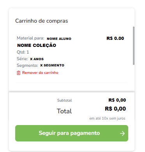Click the Subtotal amount R$ 0,00
Image resolution: width=145 pixels, height=152 pixels.
point(117,100)
